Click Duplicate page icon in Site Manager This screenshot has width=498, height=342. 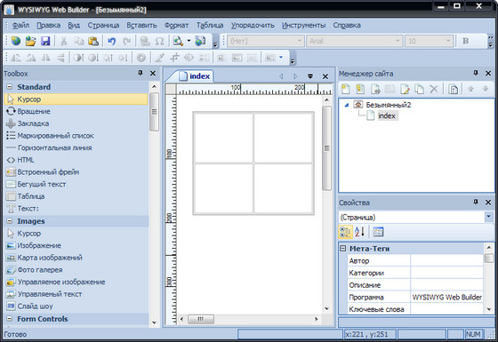419,89
